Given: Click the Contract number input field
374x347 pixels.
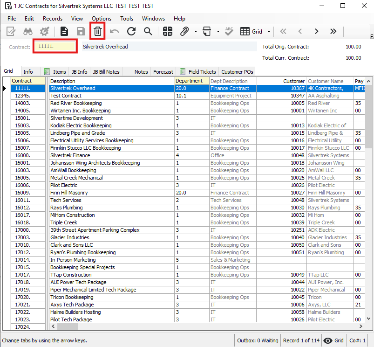Looking at the screenshot, I should [55, 46].
